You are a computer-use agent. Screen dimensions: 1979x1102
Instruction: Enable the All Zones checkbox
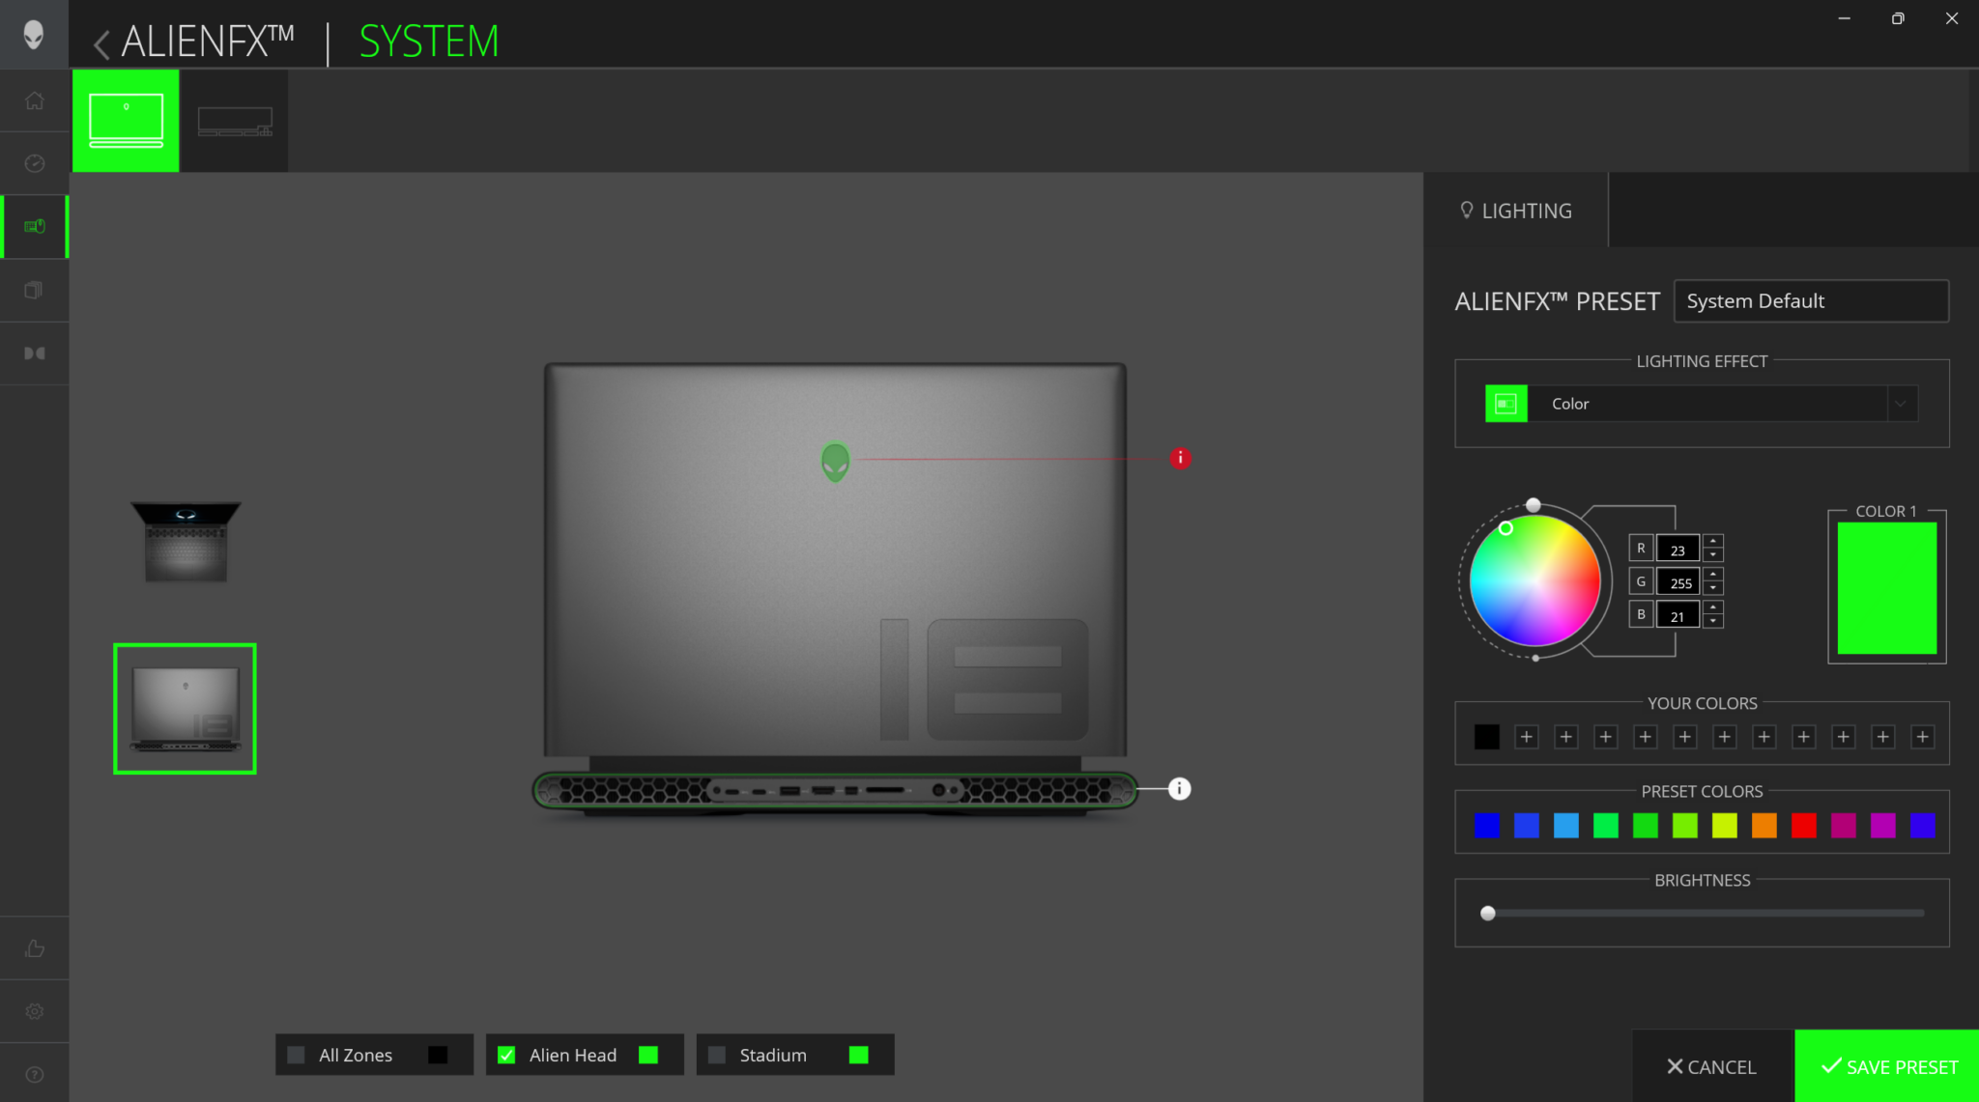tap(297, 1055)
